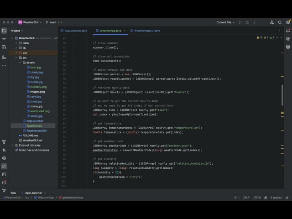292x219 pixels.
Task: Open the main branch dropdown
Action: (x=54, y=22)
